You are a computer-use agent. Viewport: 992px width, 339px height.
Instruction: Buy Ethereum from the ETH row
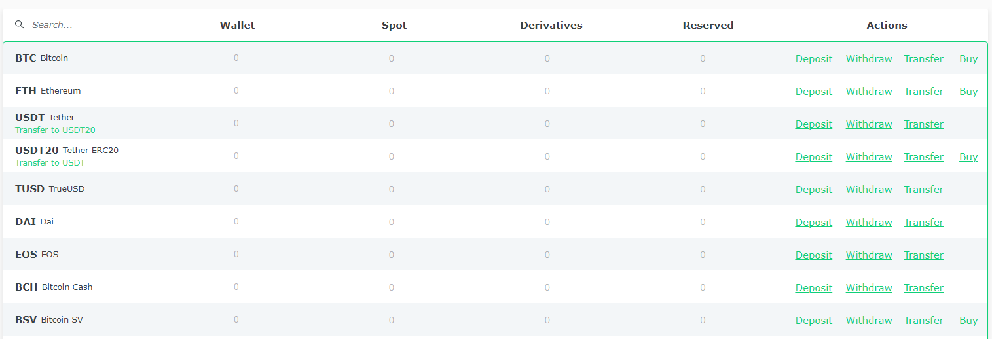[968, 92]
